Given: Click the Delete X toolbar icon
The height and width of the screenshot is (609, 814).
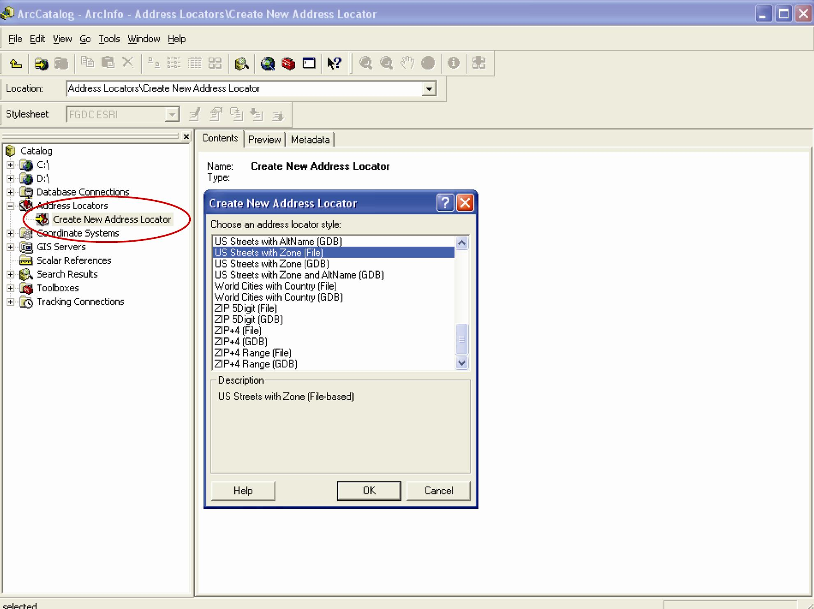Looking at the screenshot, I should pyautogui.click(x=128, y=62).
